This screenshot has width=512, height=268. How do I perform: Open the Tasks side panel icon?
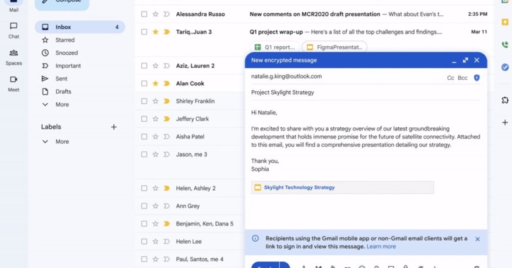click(505, 67)
